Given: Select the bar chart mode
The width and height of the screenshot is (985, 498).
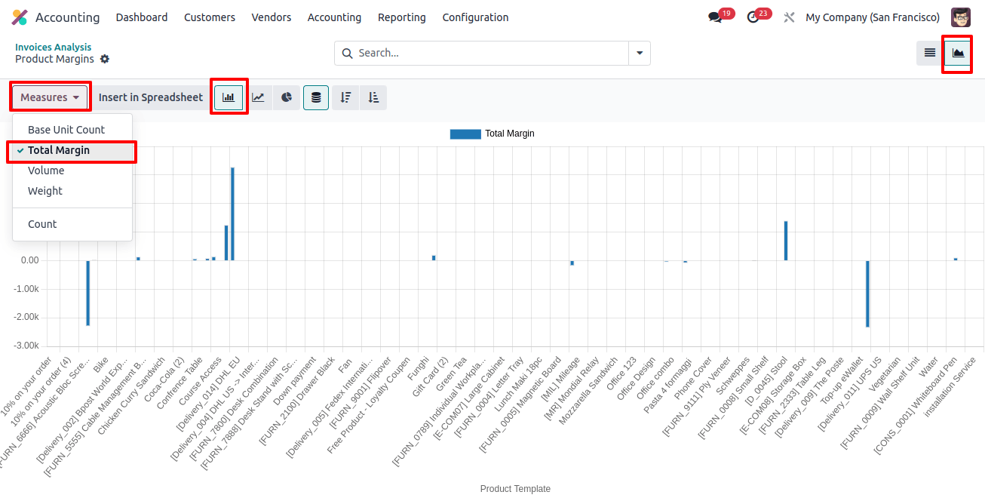Looking at the screenshot, I should (x=229, y=97).
